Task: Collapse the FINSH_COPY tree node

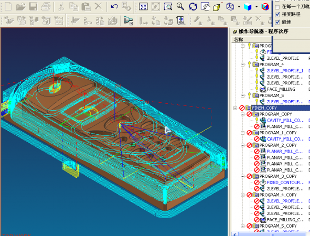Action: pyautogui.click(x=235, y=108)
